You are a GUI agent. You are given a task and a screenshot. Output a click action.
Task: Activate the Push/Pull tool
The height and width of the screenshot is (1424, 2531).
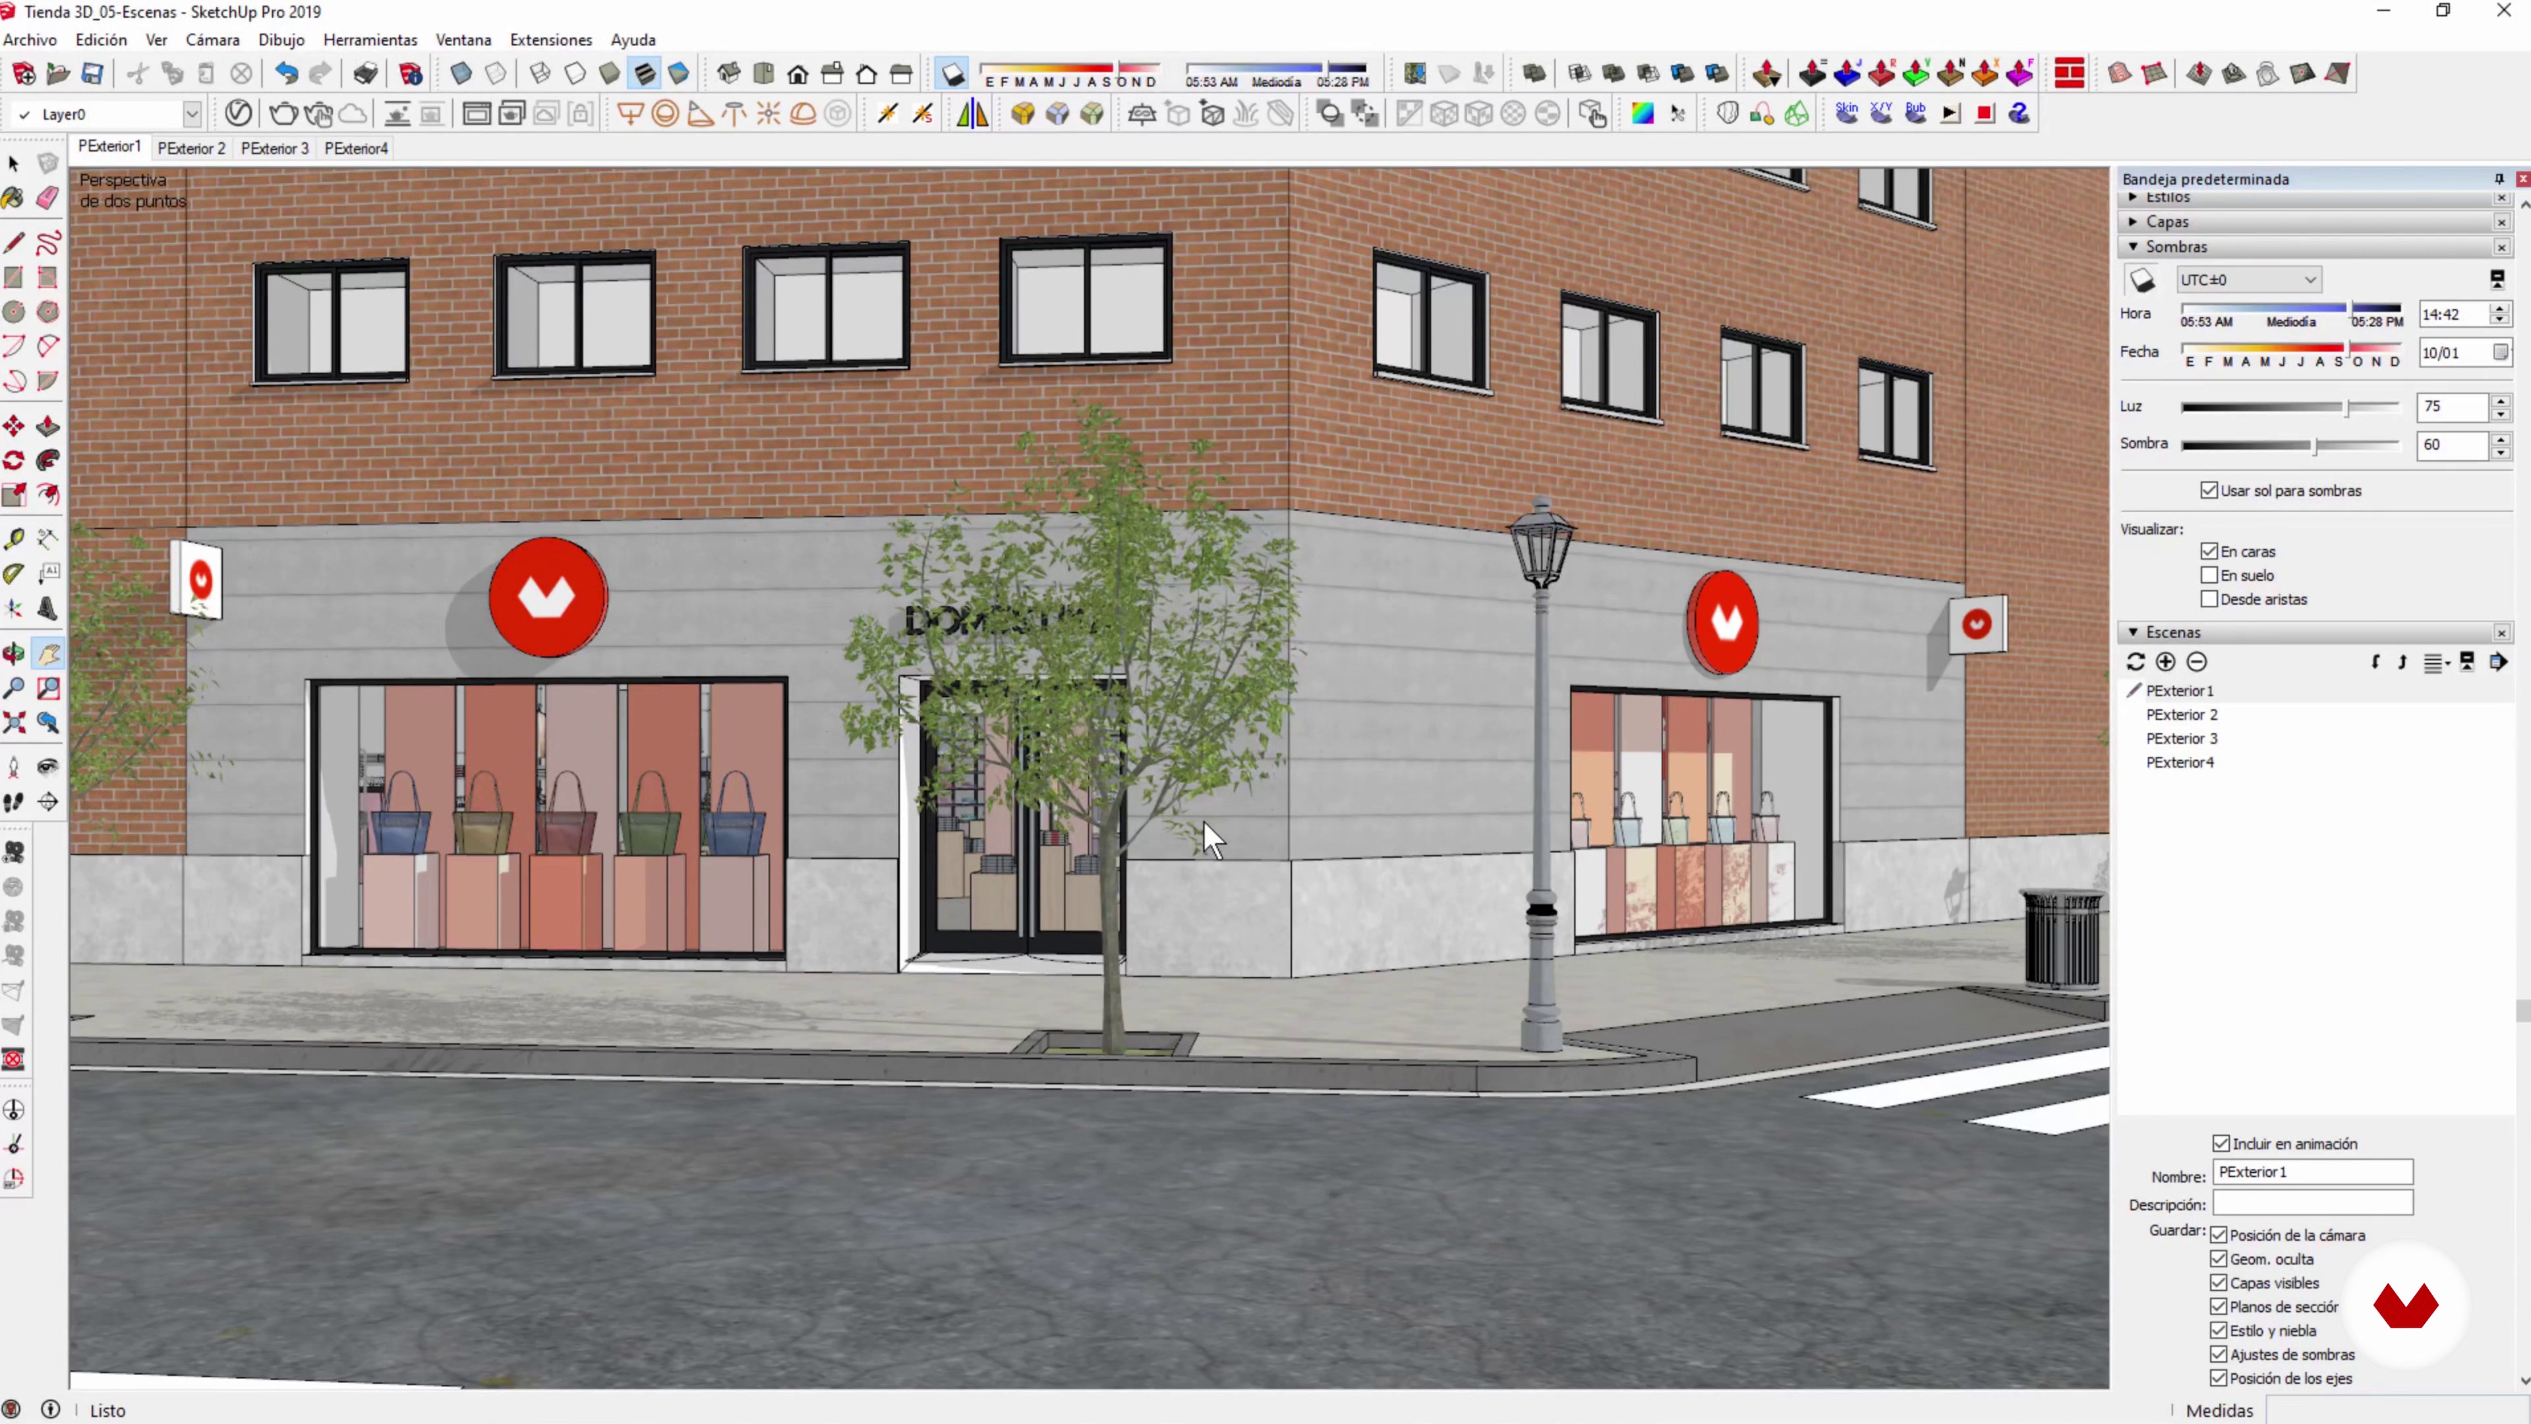pyautogui.click(x=47, y=425)
